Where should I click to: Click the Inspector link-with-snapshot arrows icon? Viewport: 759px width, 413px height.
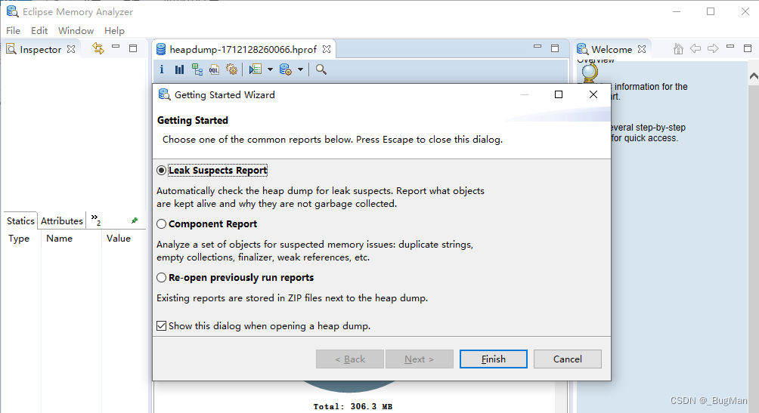(x=98, y=48)
